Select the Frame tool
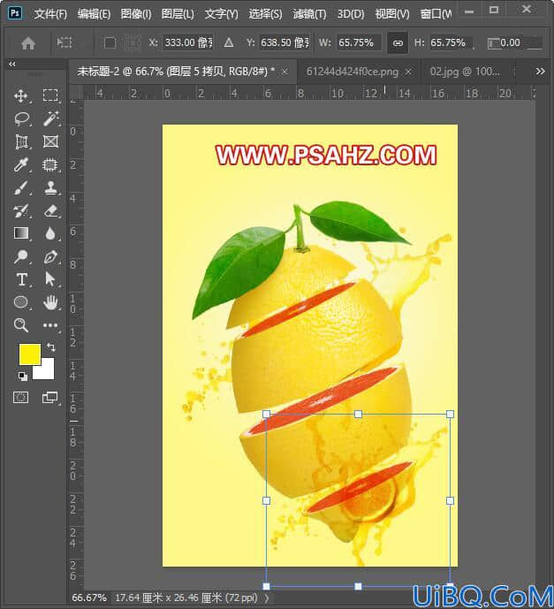Screen dimensions: 554x609 pos(50,141)
